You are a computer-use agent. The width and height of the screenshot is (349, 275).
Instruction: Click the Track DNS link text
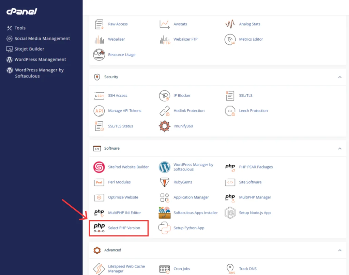pyautogui.click(x=248, y=269)
